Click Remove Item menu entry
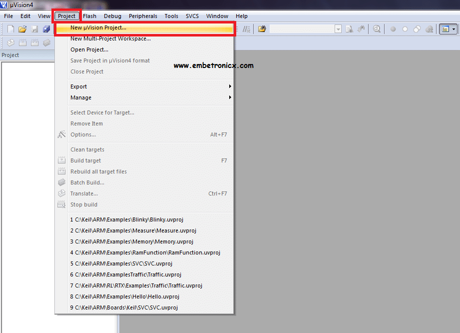460x333 pixels. coord(145,123)
